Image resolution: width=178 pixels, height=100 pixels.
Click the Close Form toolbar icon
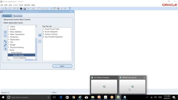28,9
